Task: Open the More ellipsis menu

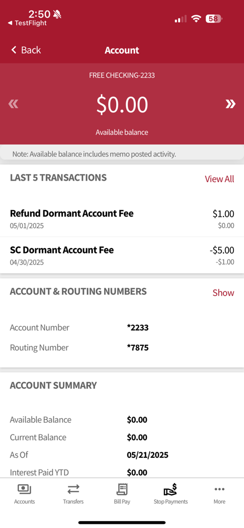Action: pyautogui.click(x=219, y=489)
